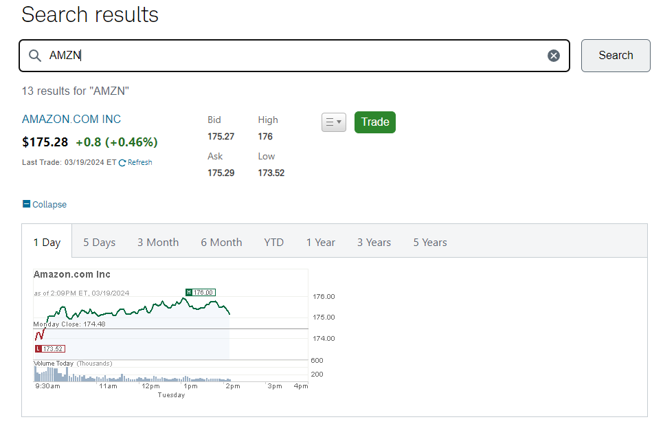View the 1 Year chart

tap(321, 242)
